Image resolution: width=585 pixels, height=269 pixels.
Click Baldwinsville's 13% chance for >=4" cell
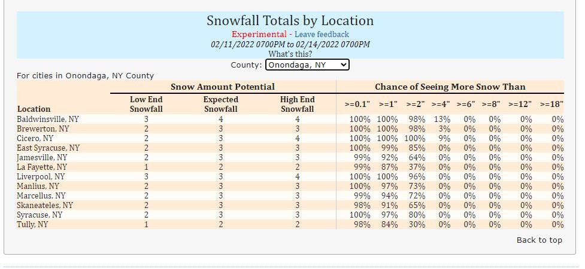tap(442, 120)
